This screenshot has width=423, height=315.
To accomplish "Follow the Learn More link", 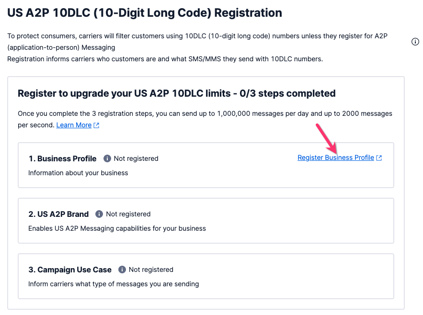I will 74,125.
